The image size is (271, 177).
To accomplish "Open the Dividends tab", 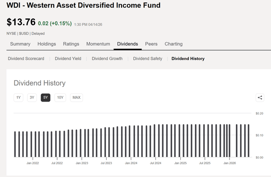I will (127, 44).
